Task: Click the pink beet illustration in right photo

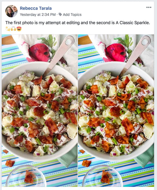Action: tap(115, 52)
